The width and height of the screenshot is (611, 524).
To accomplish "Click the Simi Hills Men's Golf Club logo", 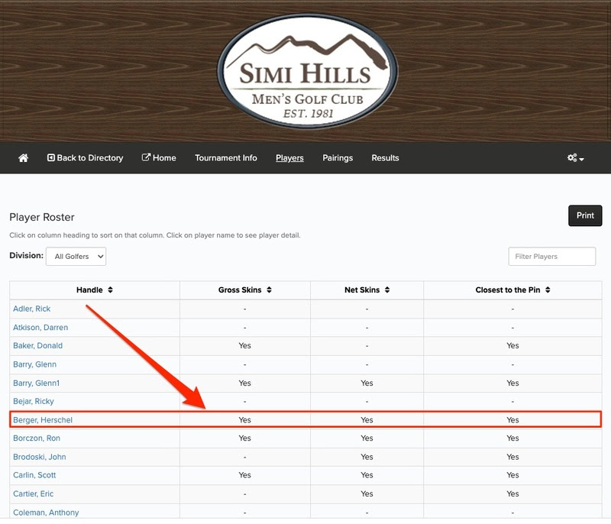I will coord(308,71).
